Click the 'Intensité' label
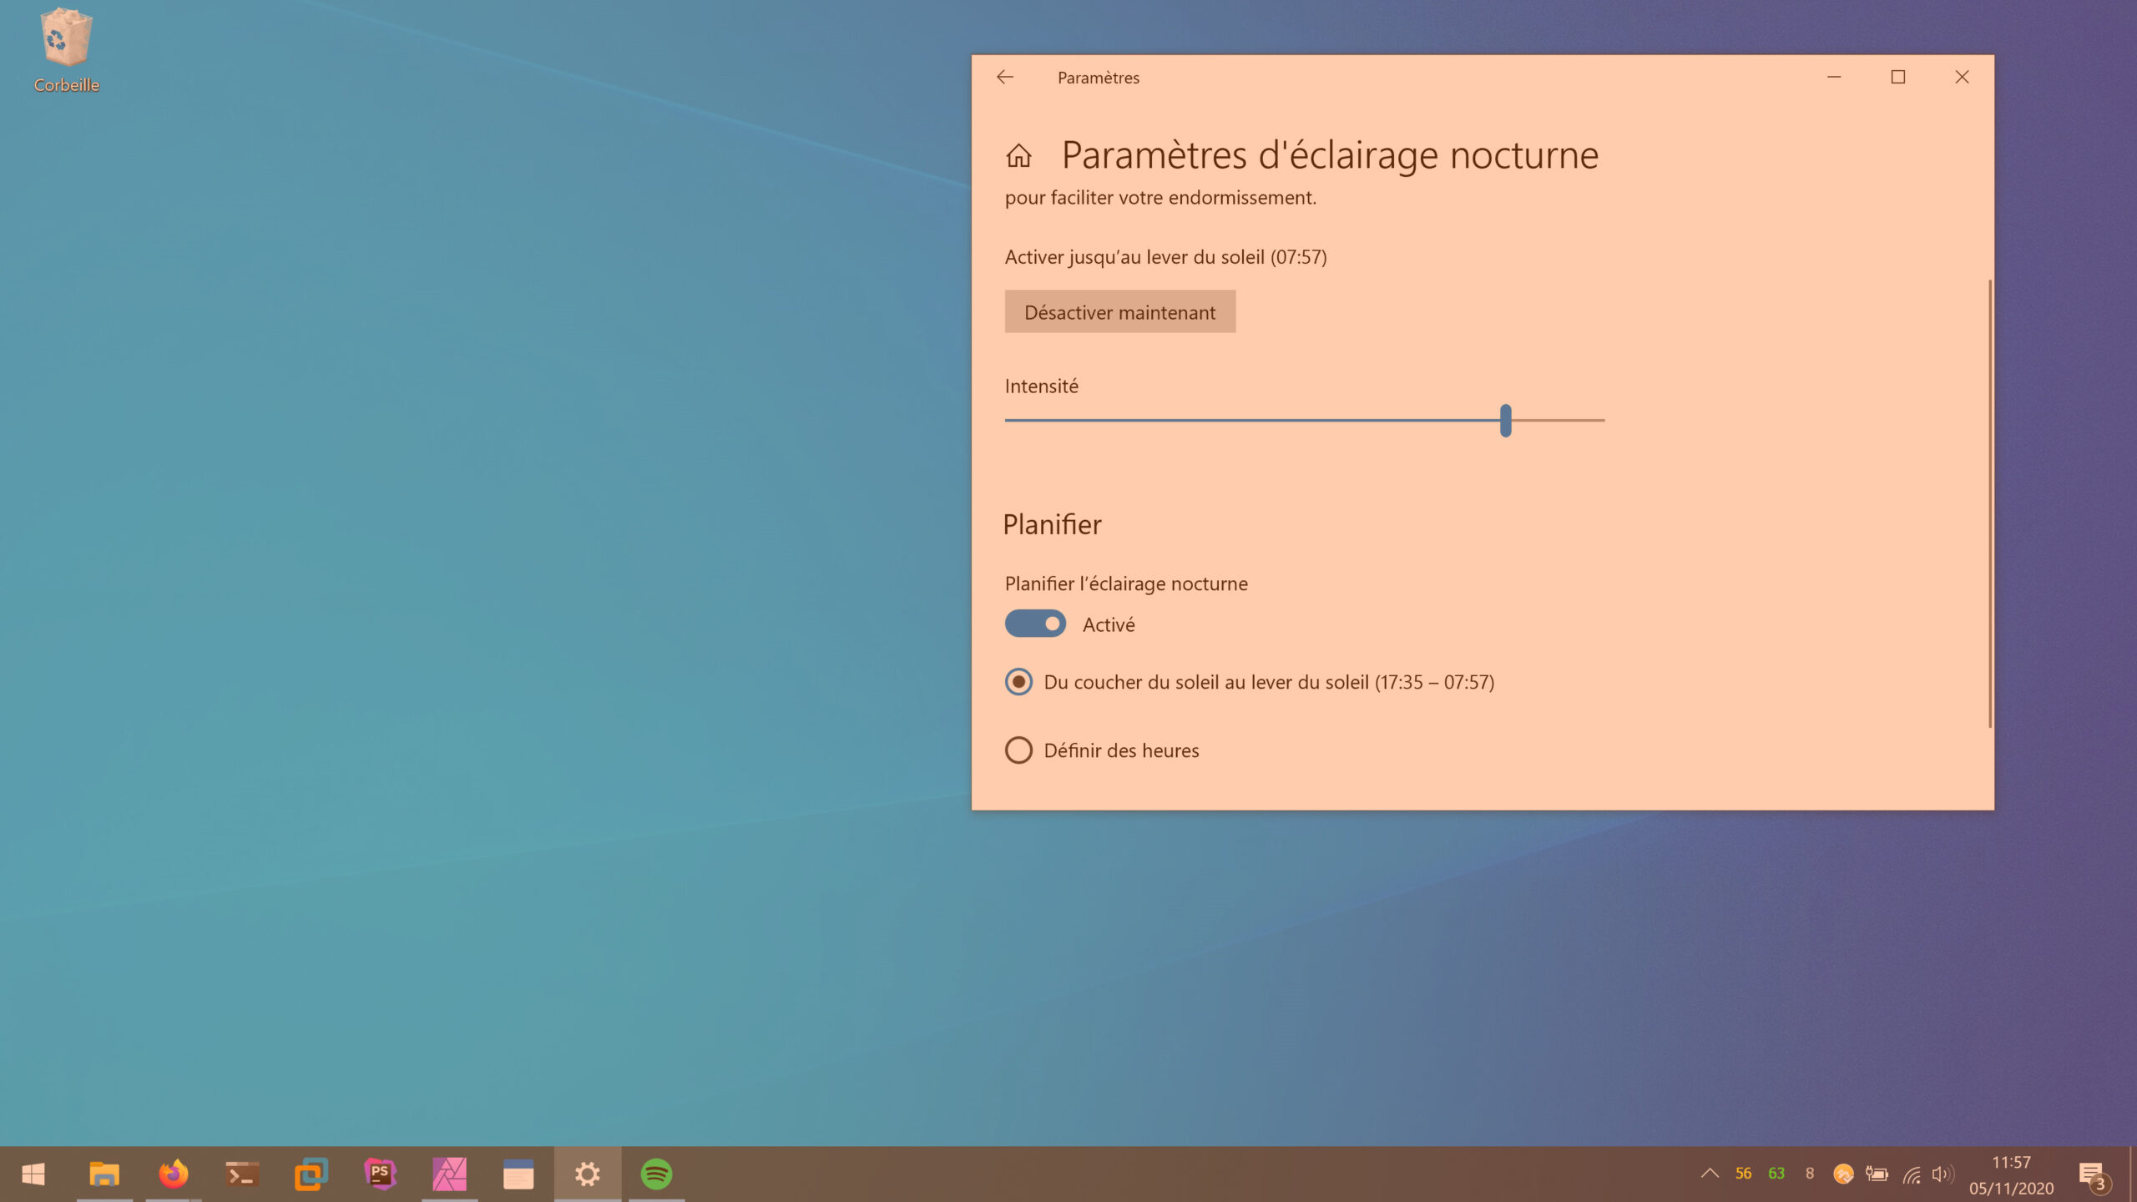This screenshot has height=1202, width=2137. [1041, 386]
